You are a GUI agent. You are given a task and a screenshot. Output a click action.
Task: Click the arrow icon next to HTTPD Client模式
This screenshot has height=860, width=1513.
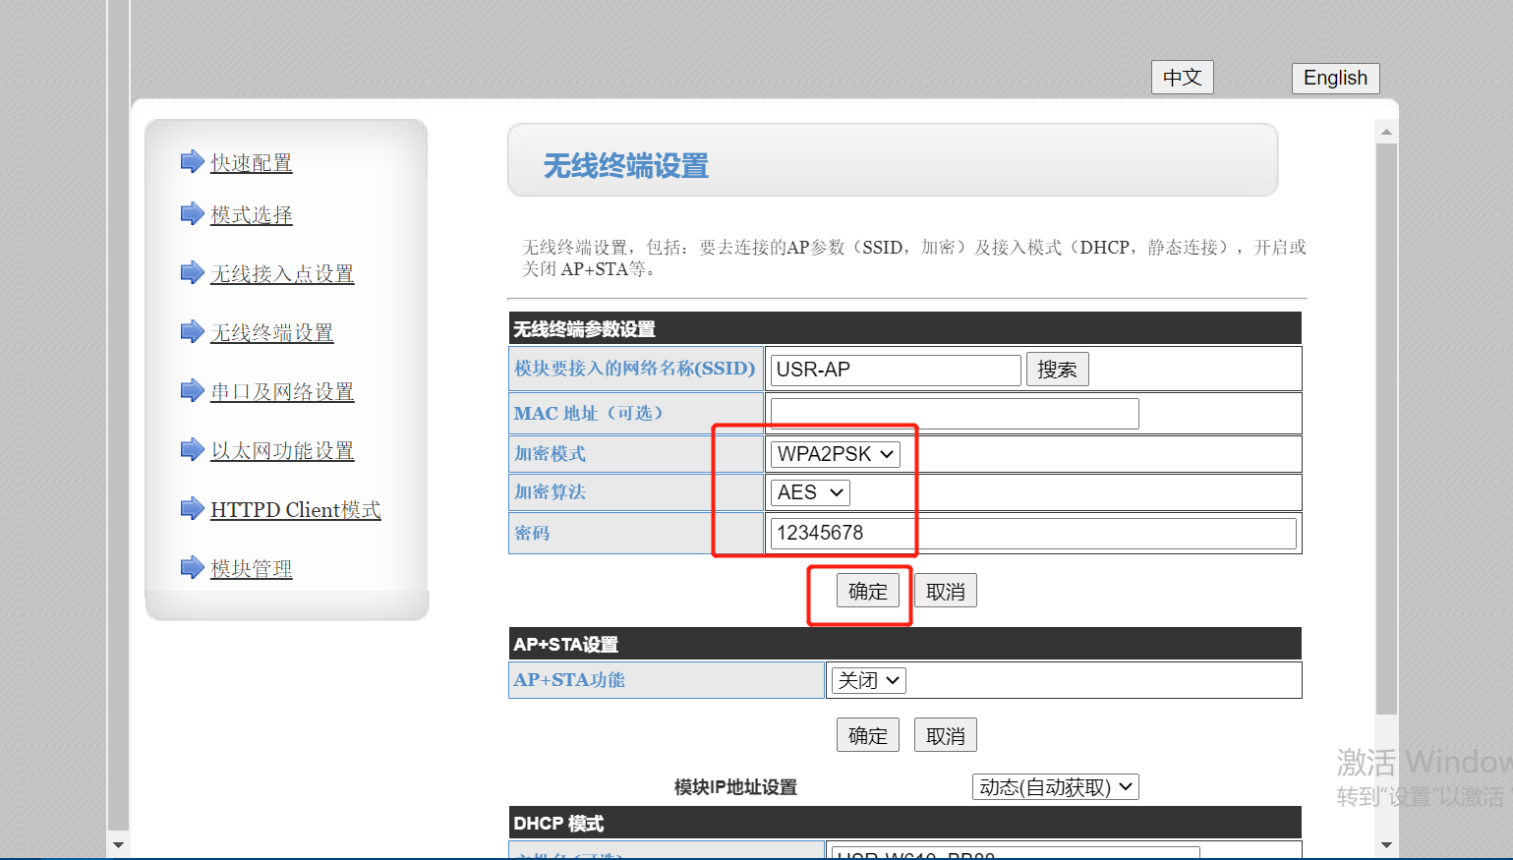pos(192,508)
